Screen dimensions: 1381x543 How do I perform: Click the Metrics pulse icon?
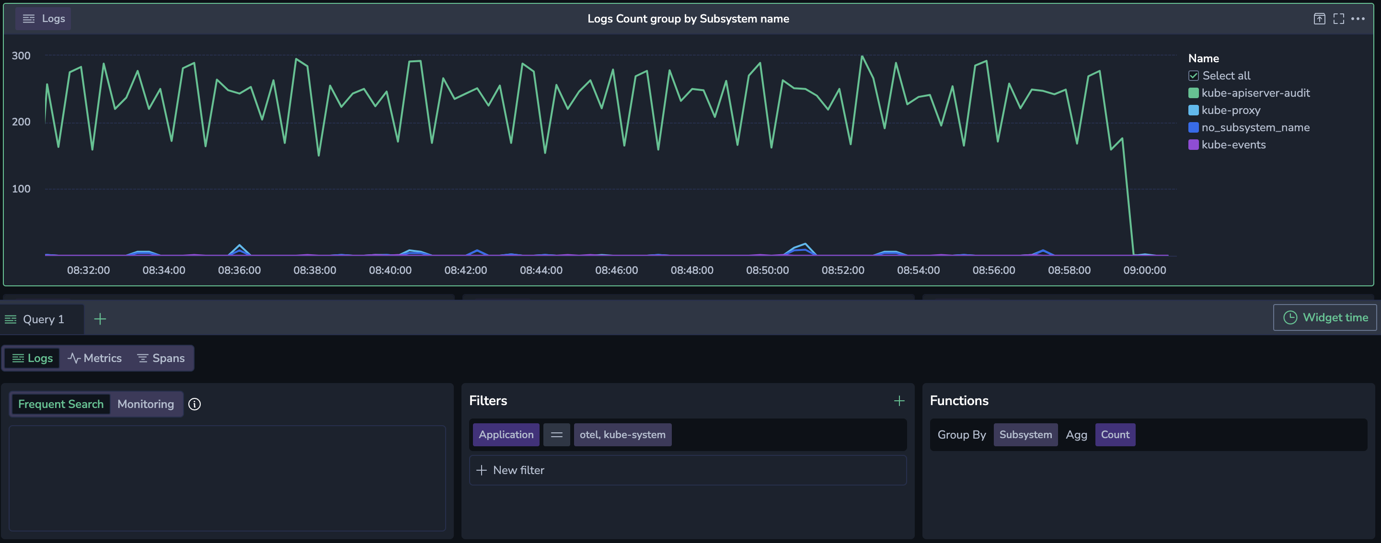tap(74, 358)
